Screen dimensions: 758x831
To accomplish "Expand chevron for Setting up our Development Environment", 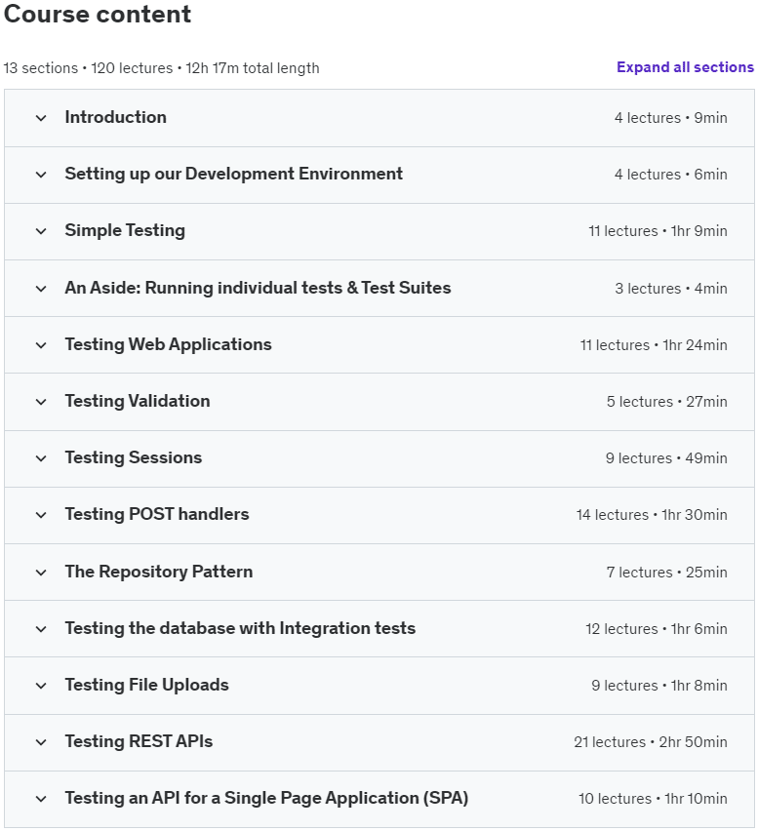I will click(x=41, y=175).
